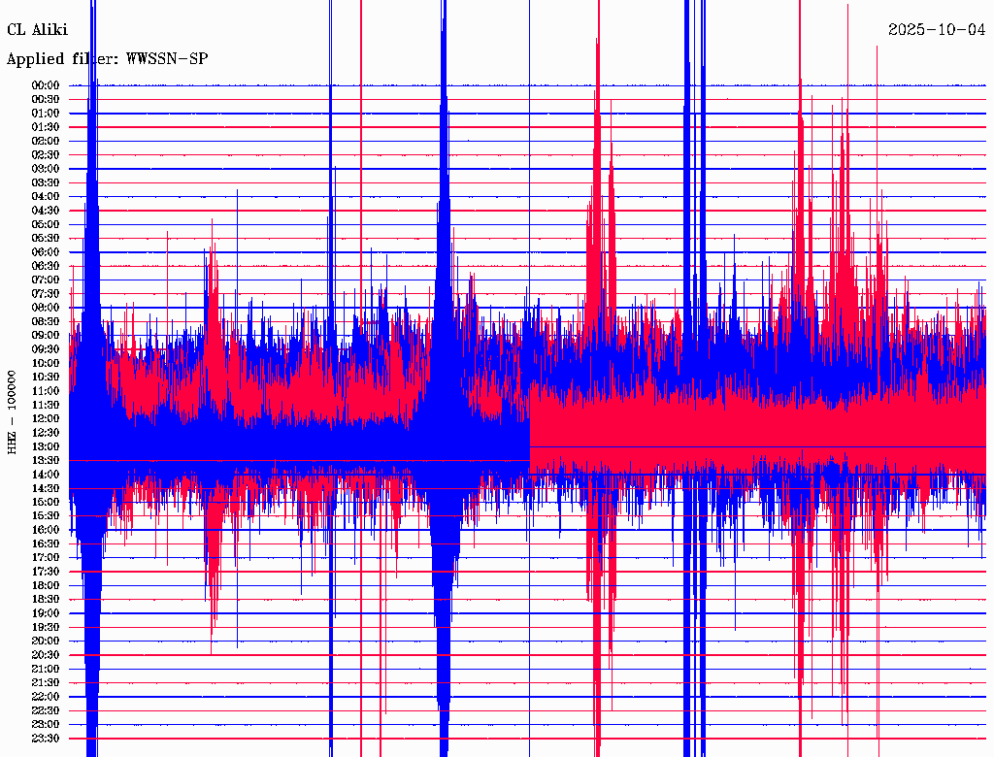Click the 13:30 time label
The width and height of the screenshot is (994, 757).
tap(46, 461)
